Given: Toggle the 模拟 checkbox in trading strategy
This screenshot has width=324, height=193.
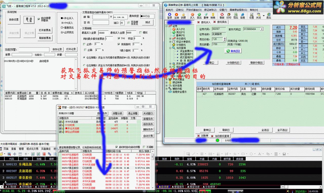Looking at the screenshot, I should [x=141, y=33].
